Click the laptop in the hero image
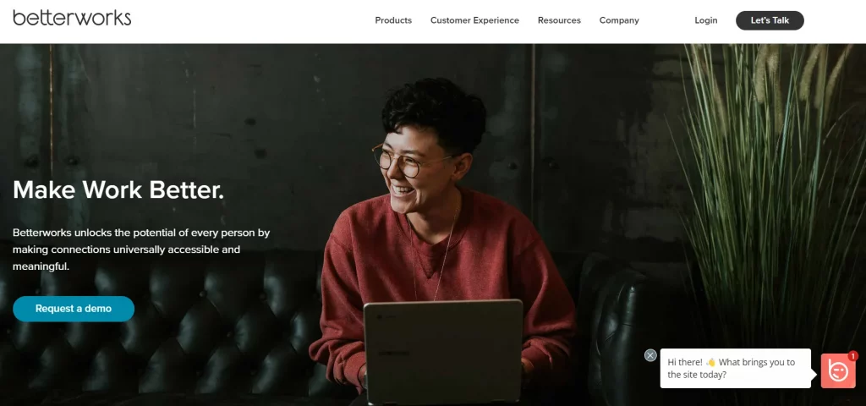Screen dimensions: 866x406 click(x=443, y=351)
